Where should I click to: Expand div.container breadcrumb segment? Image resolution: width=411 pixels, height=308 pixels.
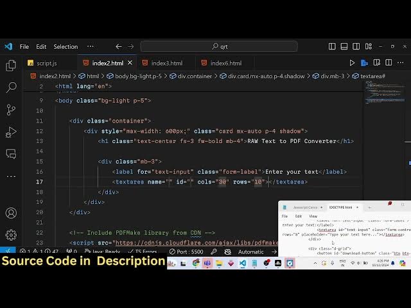point(195,76)
